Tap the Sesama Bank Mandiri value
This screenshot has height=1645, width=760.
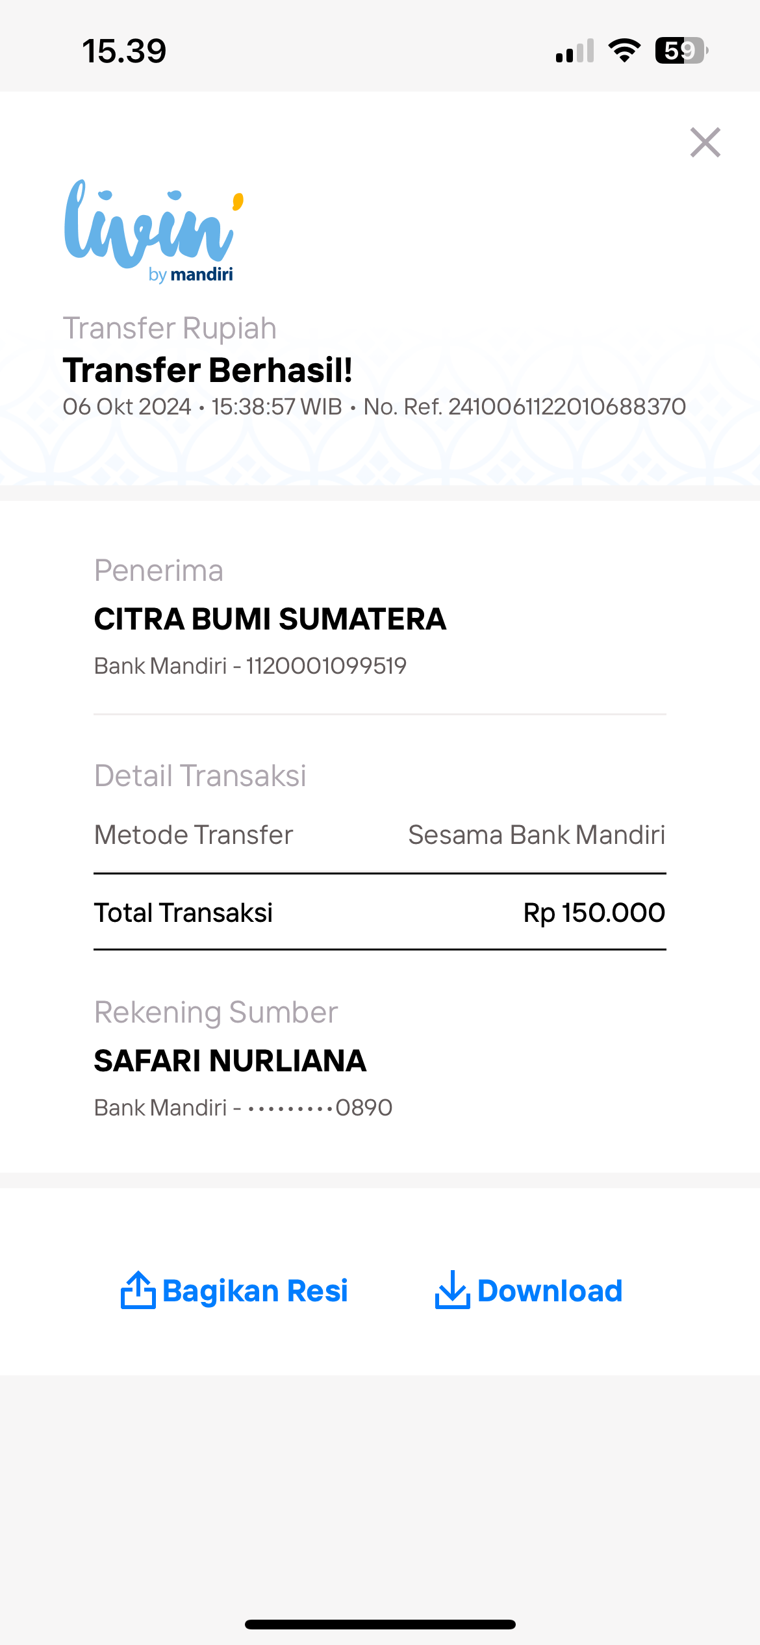tap(537, 835)
